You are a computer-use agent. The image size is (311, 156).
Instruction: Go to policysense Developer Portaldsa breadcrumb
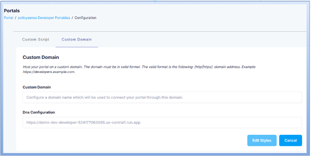43,18
